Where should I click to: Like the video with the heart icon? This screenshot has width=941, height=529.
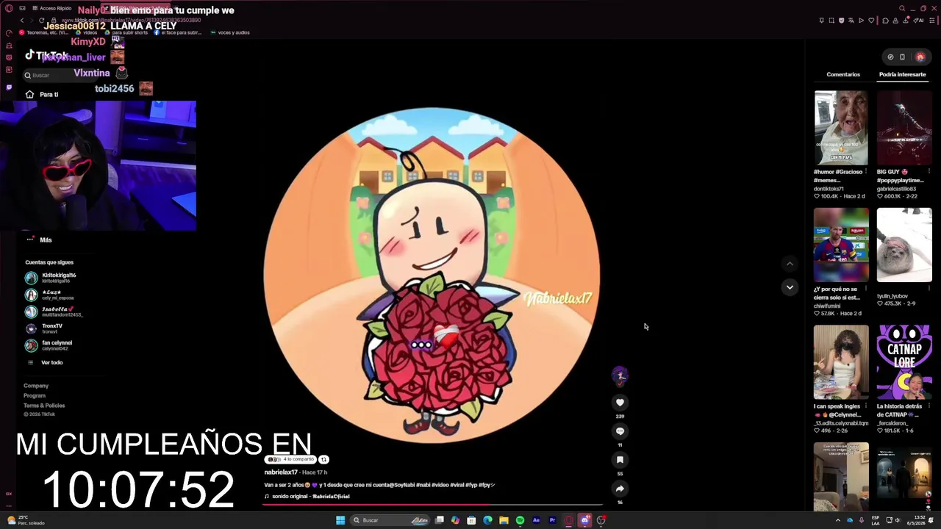point(620,402)
